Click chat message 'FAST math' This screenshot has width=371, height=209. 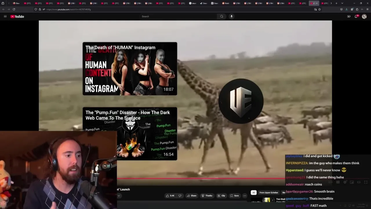[x=319, y=206]
